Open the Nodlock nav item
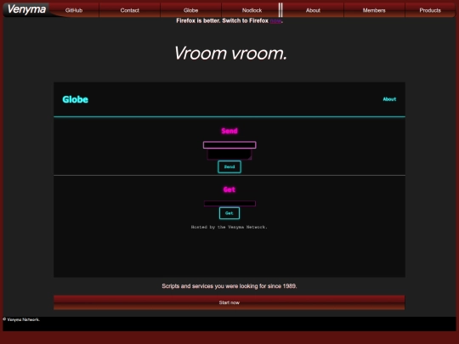The width and height of the screenshot is (459, 344). pos(252,10)
